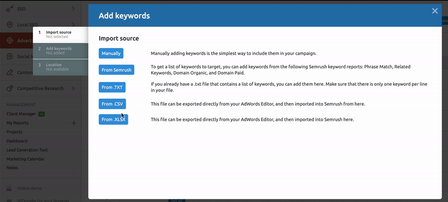Go to step 2 Add keywords

[x=60, y=51]
